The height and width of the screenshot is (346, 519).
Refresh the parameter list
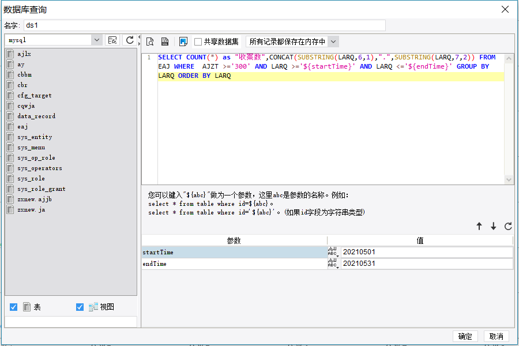508,227
